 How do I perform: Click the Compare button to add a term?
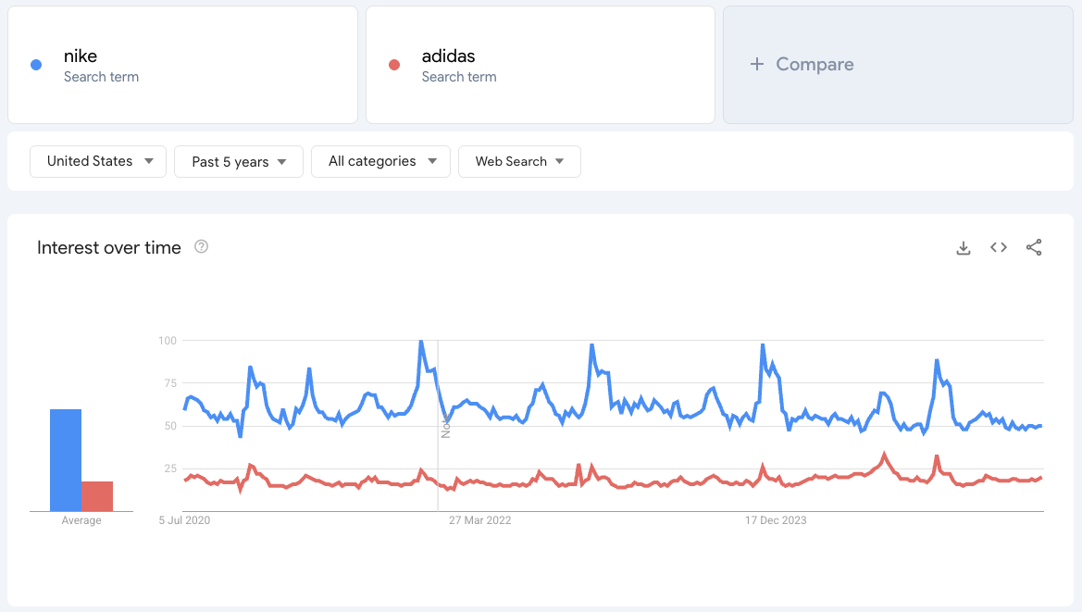[x=803, y=64]
